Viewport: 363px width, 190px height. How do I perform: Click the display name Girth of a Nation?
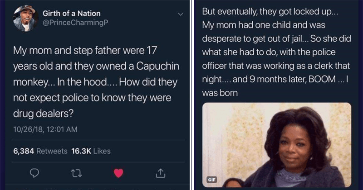tap(72, 13)
